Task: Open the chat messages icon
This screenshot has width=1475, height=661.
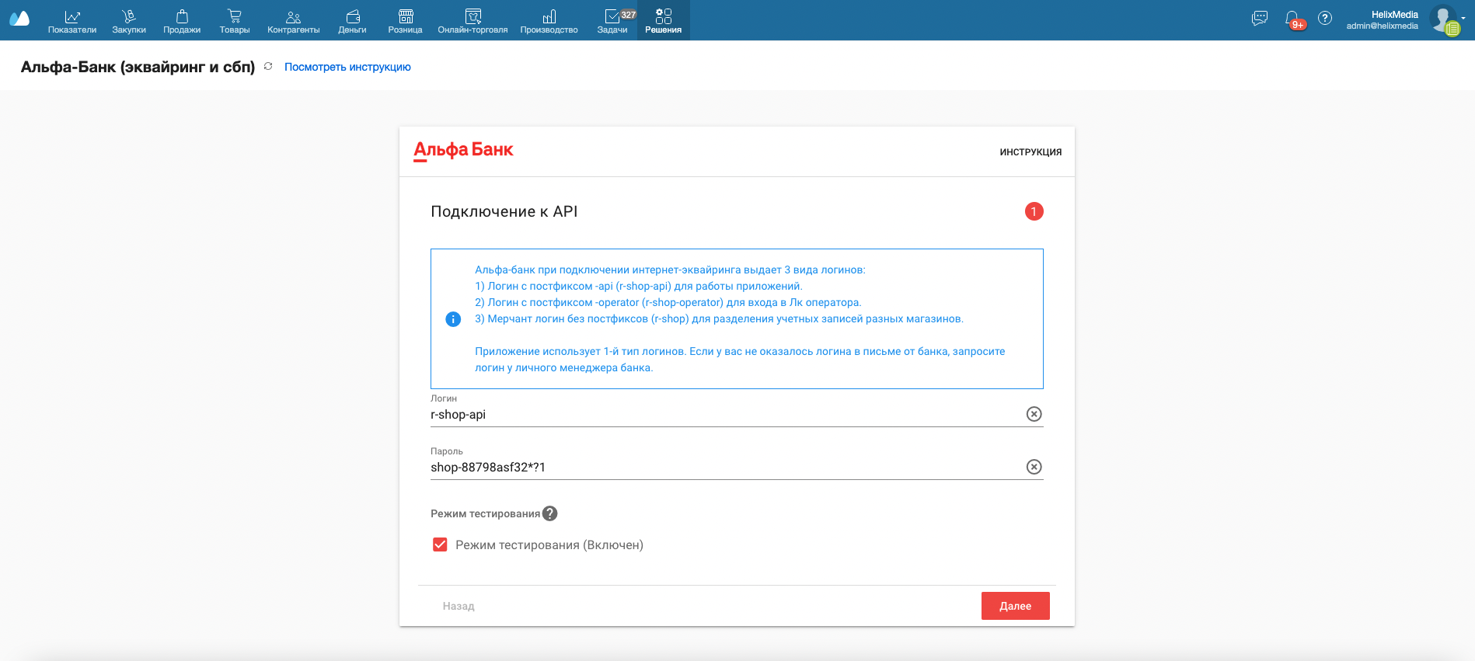Action: [x=1260, y=18]
